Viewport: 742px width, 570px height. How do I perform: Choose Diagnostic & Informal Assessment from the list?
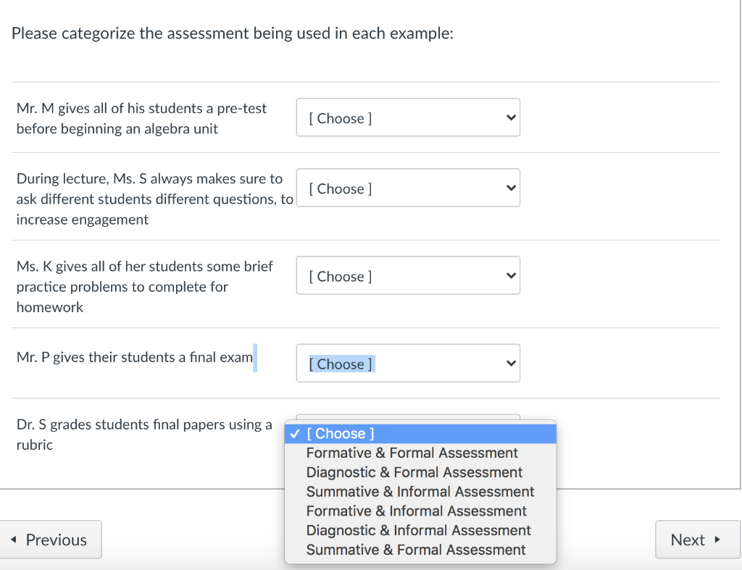(x=417, y=530)
